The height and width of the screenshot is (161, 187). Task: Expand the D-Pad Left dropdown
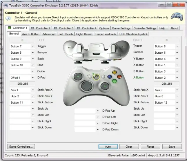(x=98, y=117)
